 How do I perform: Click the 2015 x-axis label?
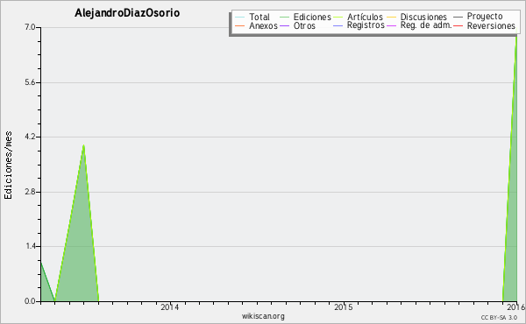(x=344, y=306)
